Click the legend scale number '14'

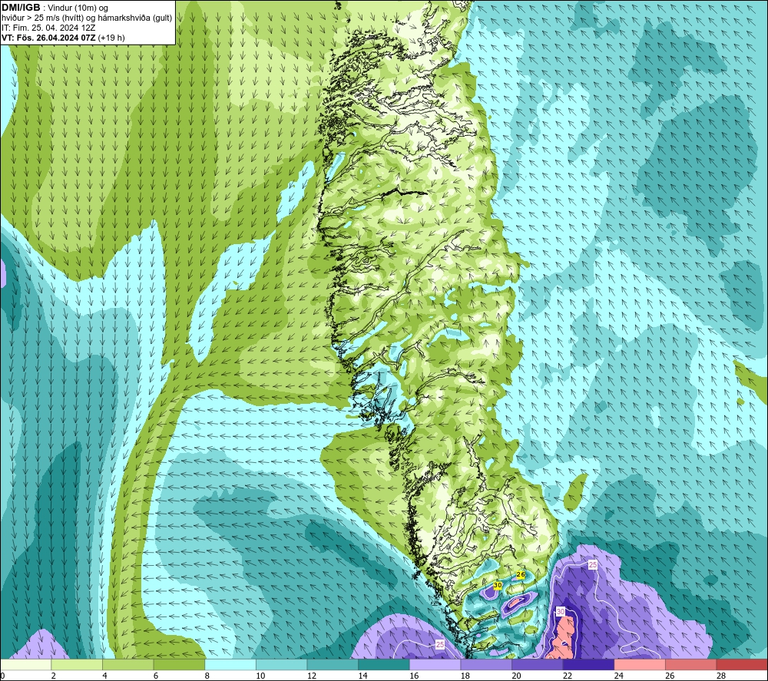[362, 676]
